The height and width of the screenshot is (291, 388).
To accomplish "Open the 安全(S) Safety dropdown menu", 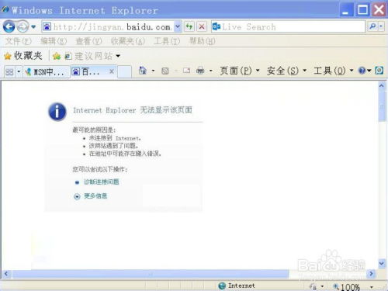I will tap(286, 71).
